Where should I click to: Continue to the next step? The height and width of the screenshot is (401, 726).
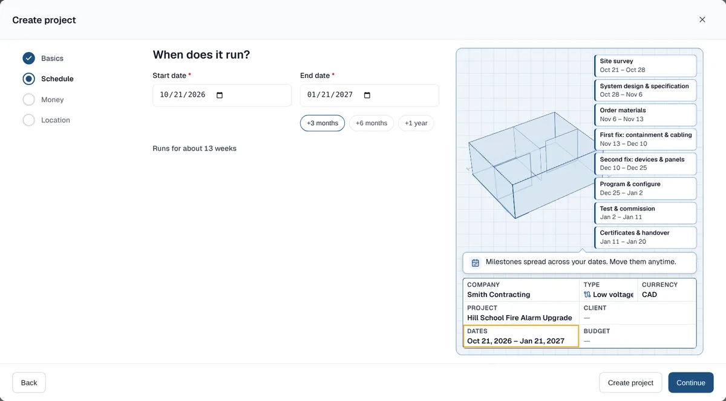coord(691,382)
